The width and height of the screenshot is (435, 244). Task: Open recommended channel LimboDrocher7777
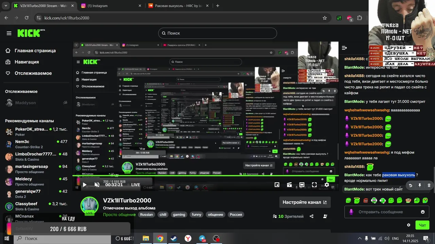(x=36, y=156)
